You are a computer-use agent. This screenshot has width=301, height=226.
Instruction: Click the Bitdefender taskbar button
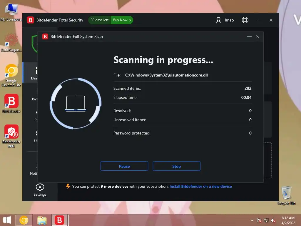(x=60, y=220)
